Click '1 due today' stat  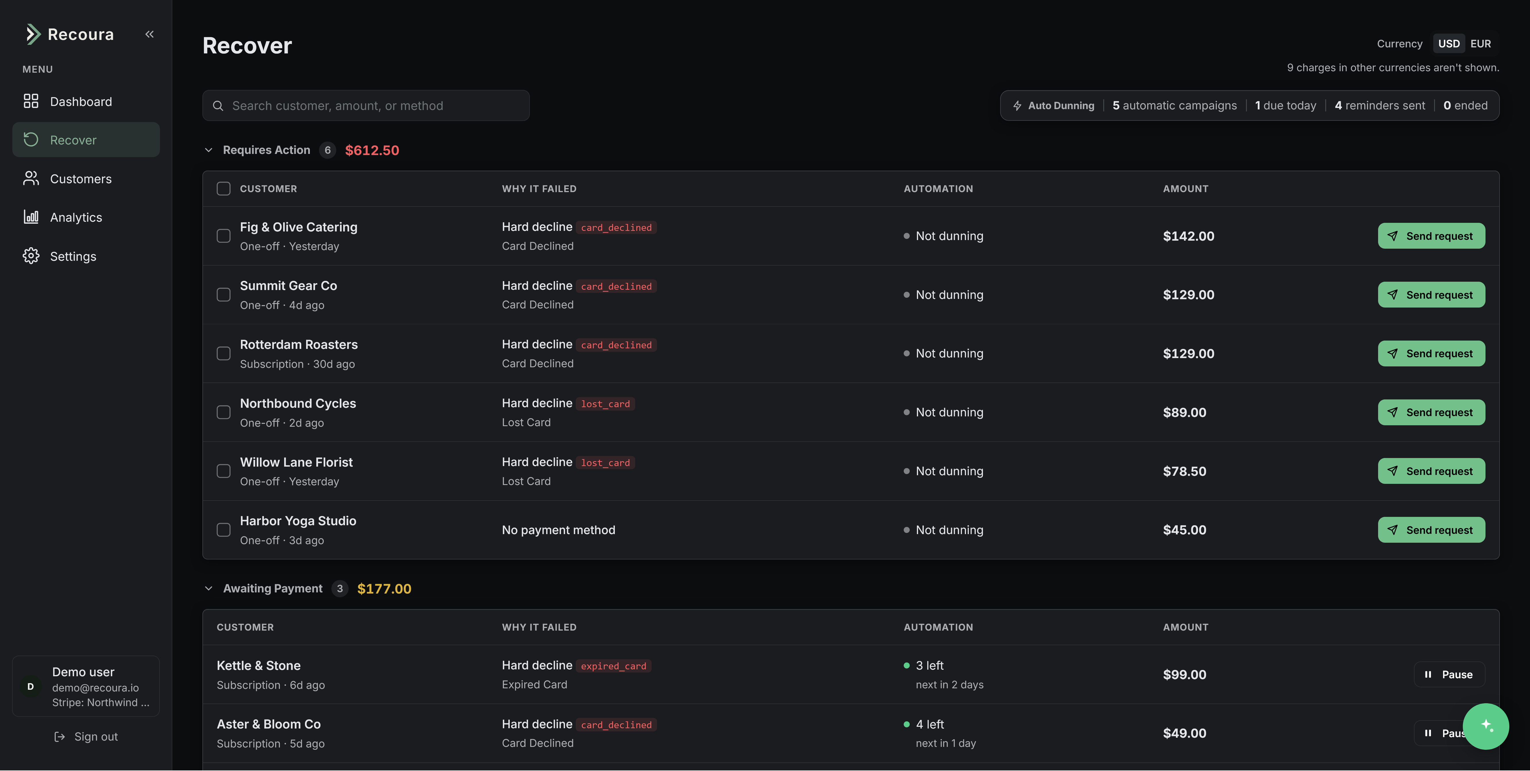[x=1285, y=106]
